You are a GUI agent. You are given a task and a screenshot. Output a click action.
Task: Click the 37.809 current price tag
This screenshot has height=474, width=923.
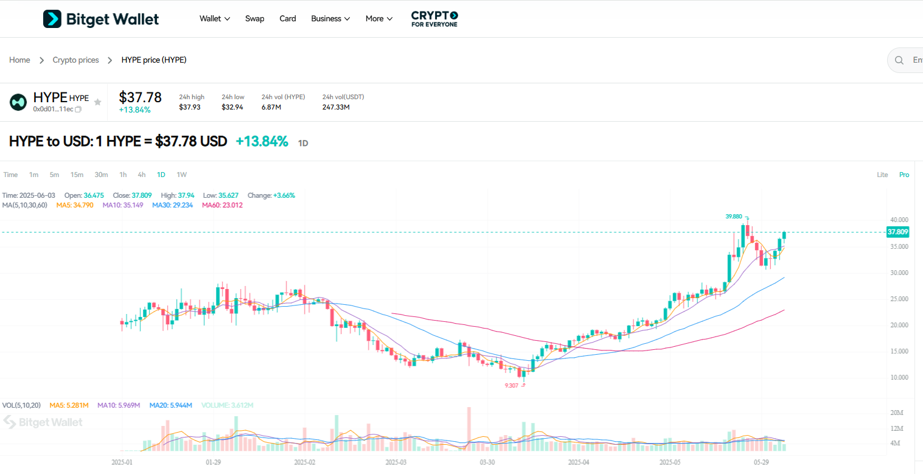898,232
